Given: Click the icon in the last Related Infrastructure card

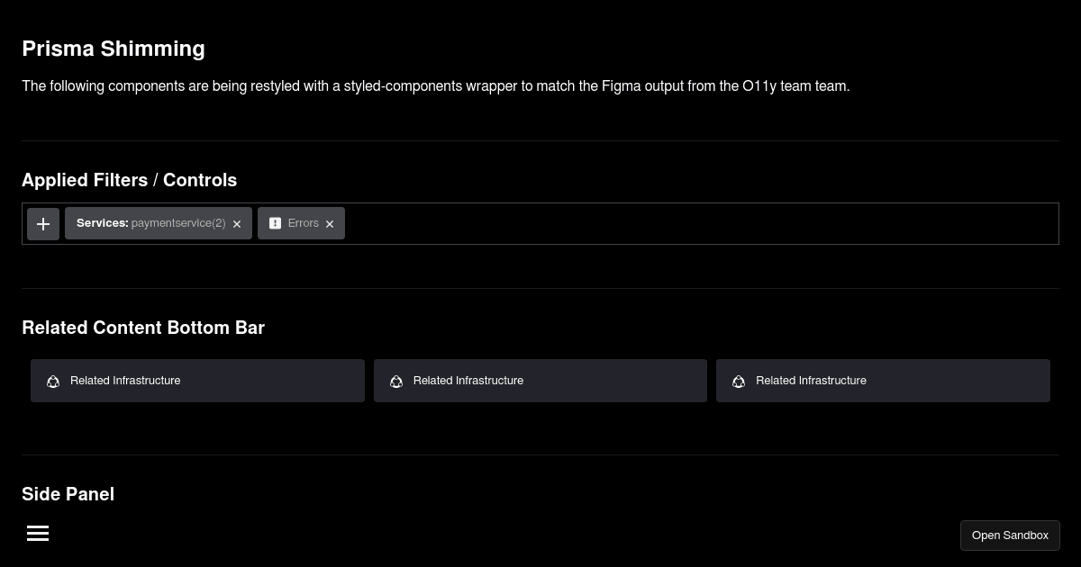Looking at the screenshot, I should tap(739, 382).
